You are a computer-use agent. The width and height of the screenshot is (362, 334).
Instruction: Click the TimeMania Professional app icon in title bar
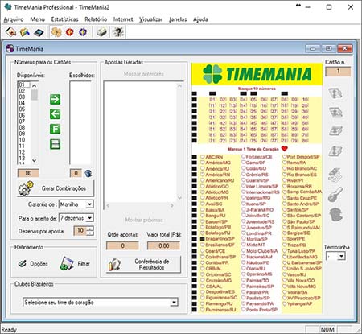pos(8,7)
